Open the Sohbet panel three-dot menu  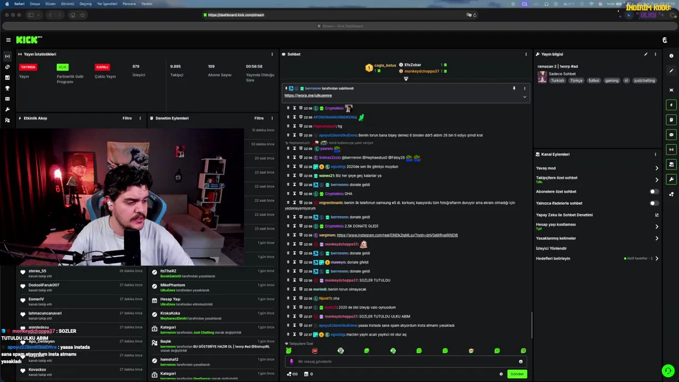[x=526, y=54]
